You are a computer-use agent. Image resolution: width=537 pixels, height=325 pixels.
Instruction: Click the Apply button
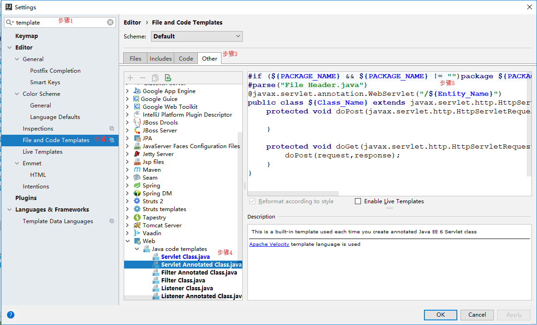tap(514, 315)
